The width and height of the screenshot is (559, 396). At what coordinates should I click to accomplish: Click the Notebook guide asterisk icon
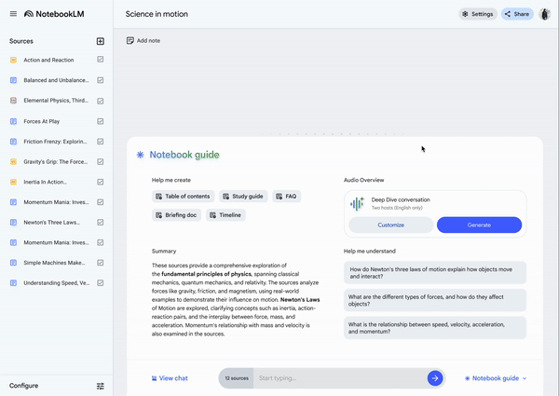pos(141,155)
